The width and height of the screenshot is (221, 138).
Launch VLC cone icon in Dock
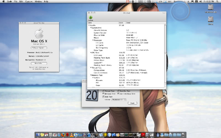point(72,135)
